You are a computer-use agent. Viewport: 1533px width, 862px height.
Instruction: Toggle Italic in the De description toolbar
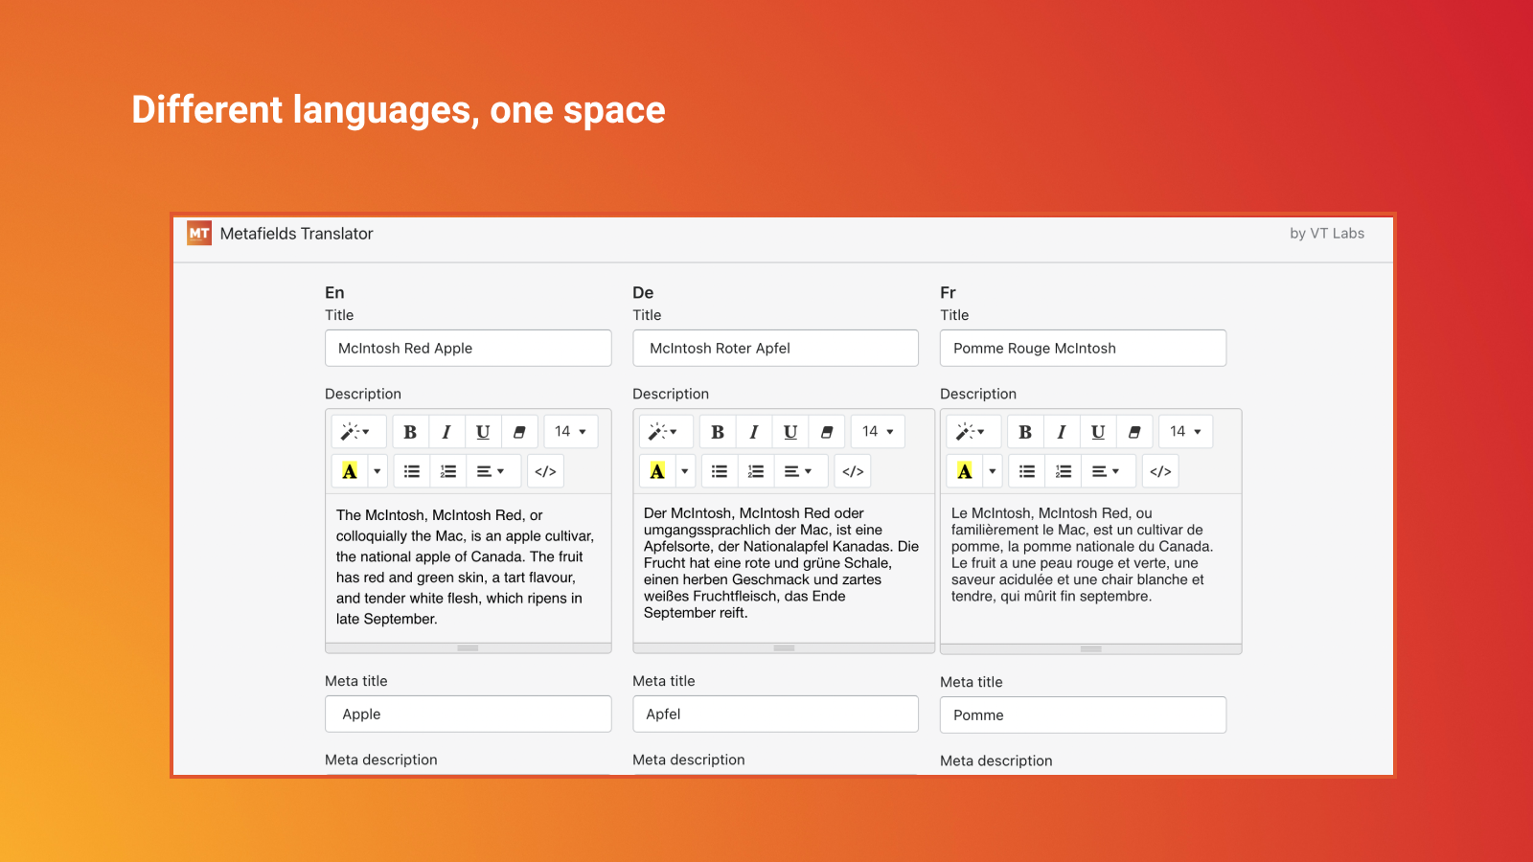tap(754, 432)
